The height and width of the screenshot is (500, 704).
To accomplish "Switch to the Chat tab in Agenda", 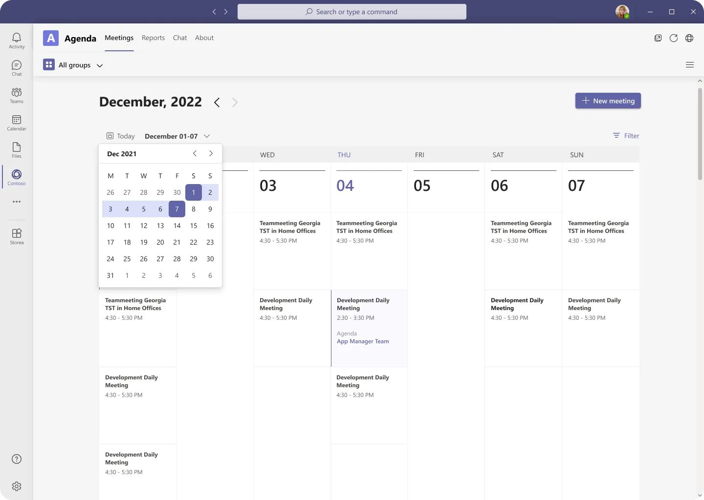I will click(x=180, y=38).
